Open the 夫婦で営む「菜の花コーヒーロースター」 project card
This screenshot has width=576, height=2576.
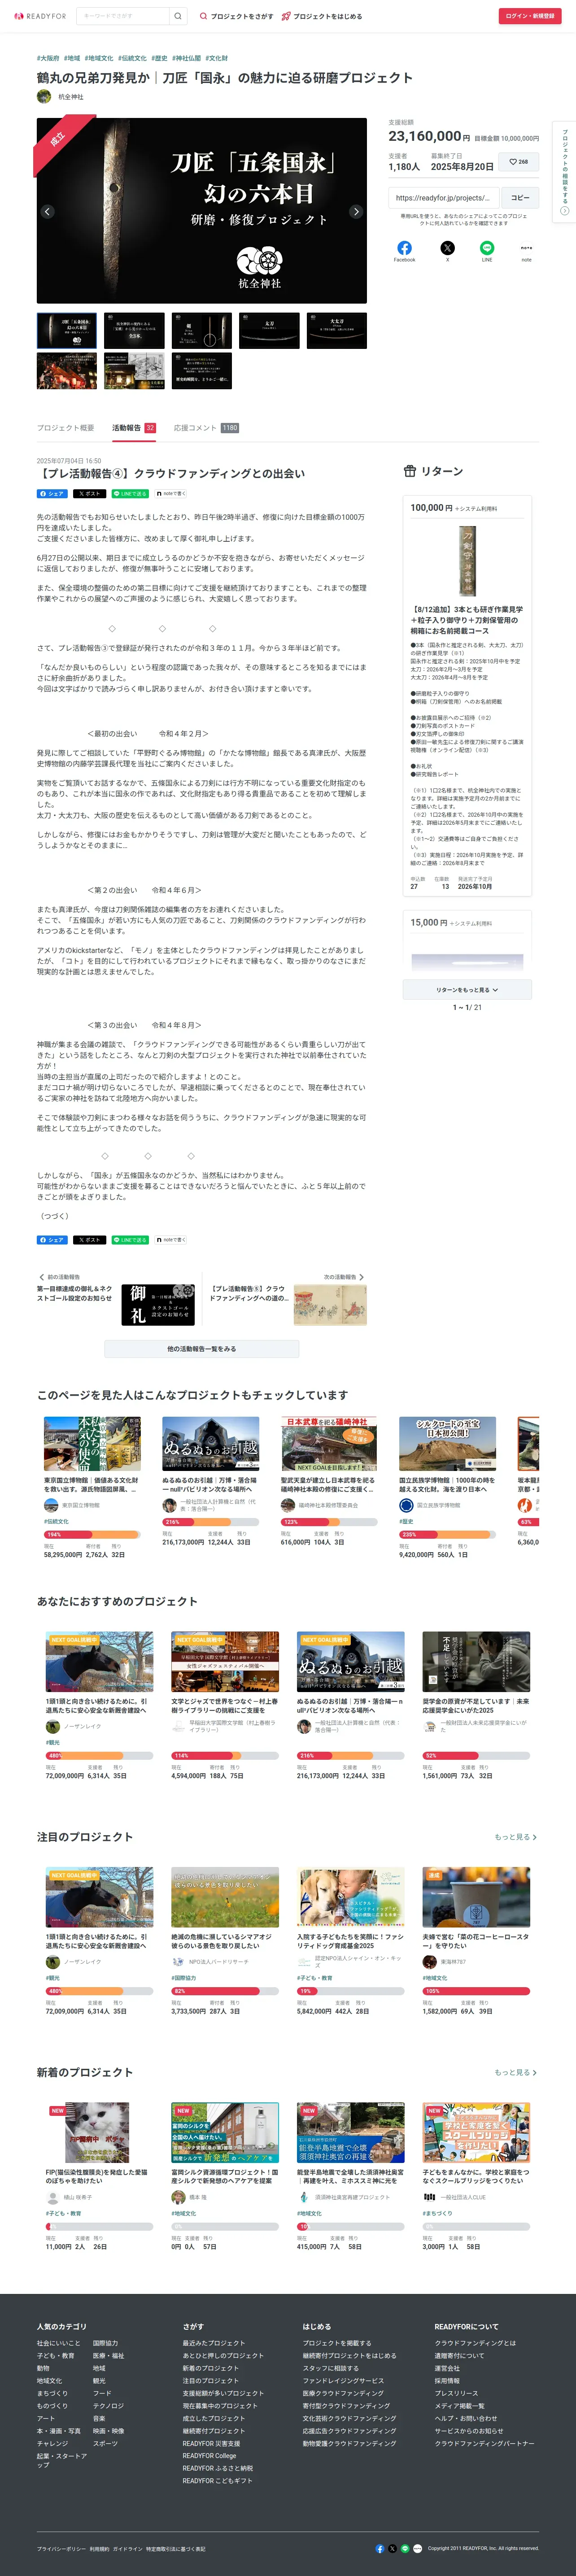tap(476, 1940)
